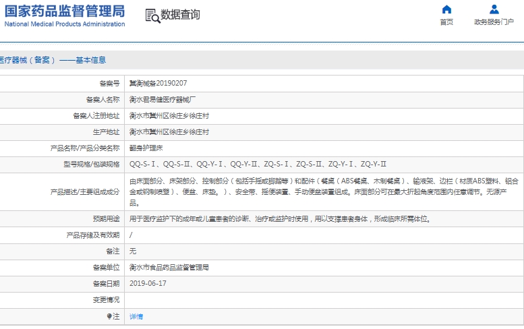
Task: Click the slash value beside 产品存储及有效期
Action: (x=131, y=235)
